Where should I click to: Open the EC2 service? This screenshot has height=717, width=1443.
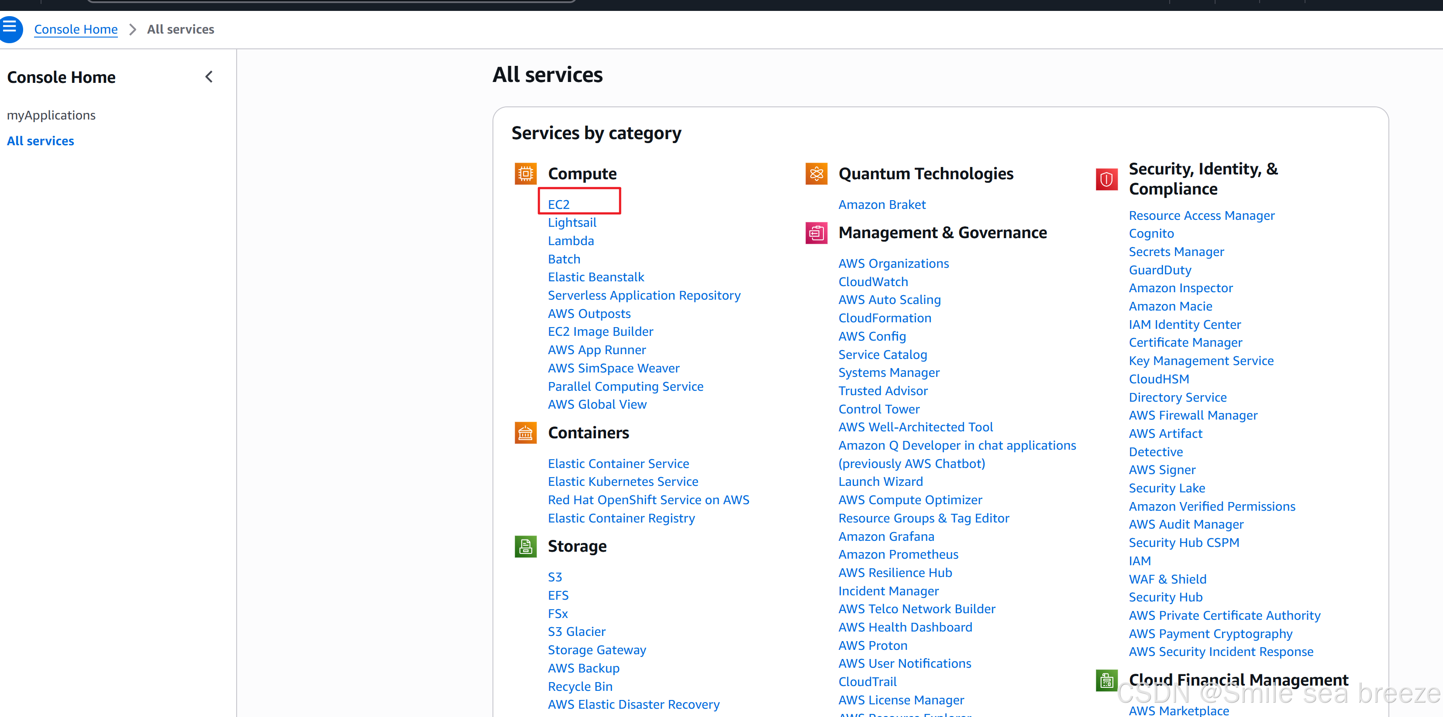[558, 204]
